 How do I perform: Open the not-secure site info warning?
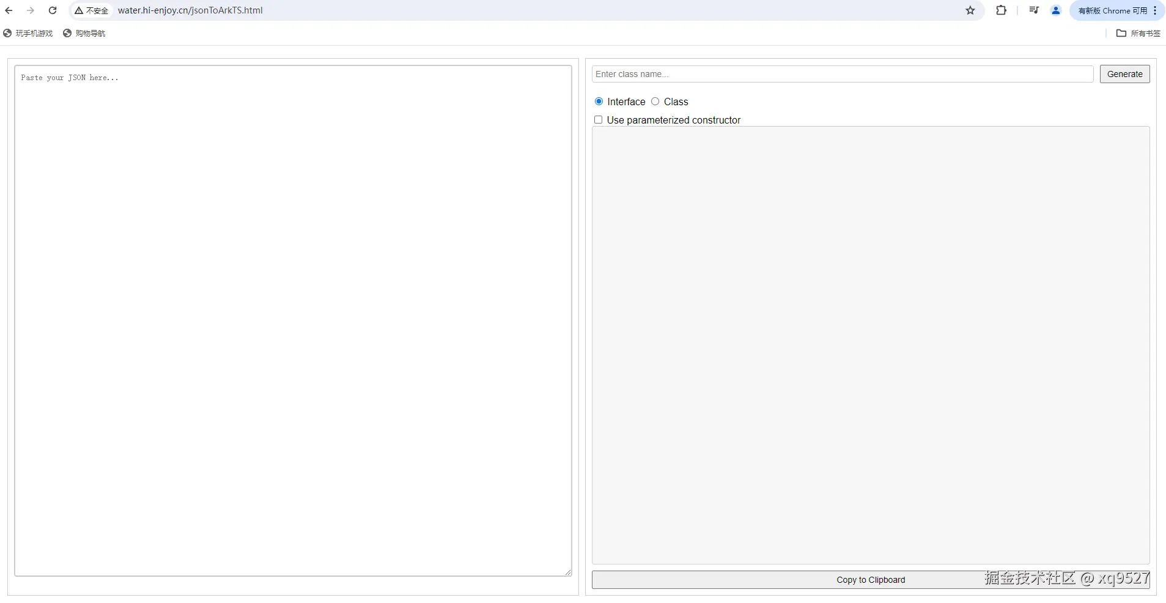[x=92, y=10]
